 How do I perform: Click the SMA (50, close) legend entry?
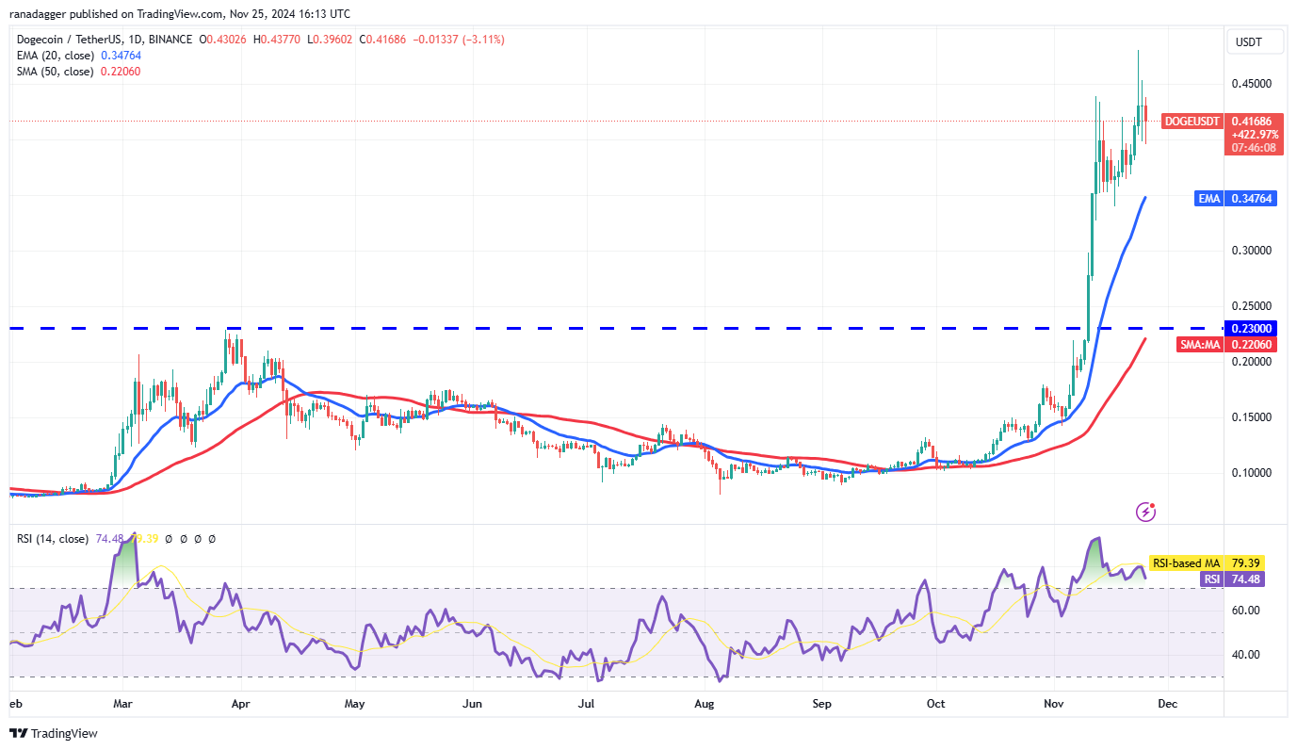point(56,72)
